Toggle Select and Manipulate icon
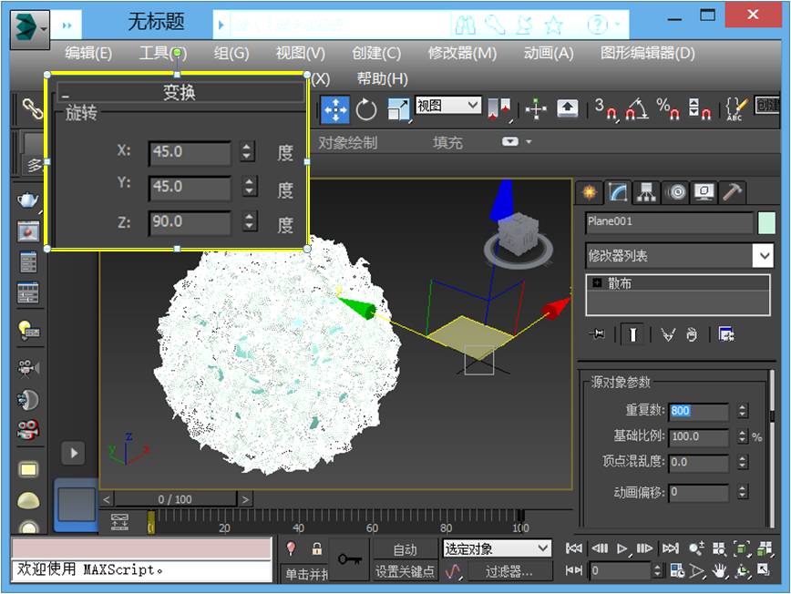Image resolution: width=791 pixels, height=594 pixels. pos(536,108)
